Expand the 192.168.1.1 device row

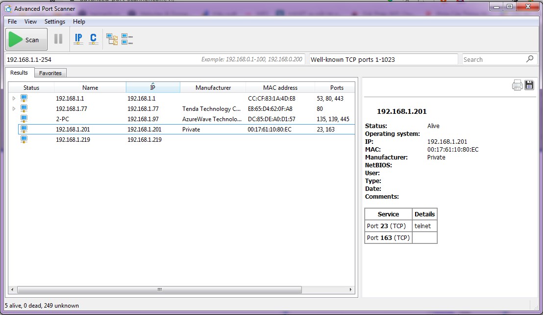(14, 99)
